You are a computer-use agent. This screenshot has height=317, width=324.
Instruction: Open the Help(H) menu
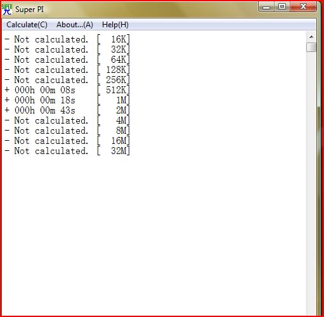pos(115,25)
